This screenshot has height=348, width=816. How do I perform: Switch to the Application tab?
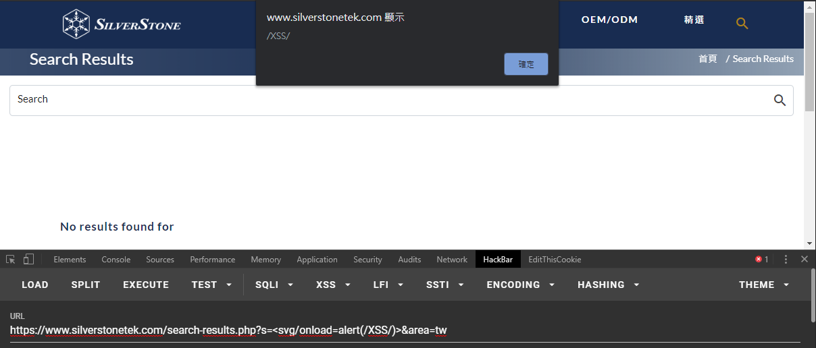pos(317,259)
